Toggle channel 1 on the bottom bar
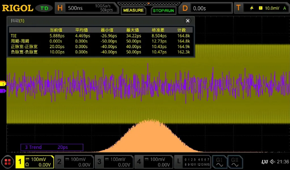The width and height of the screenshot is (290, 170). click(35, 162)
